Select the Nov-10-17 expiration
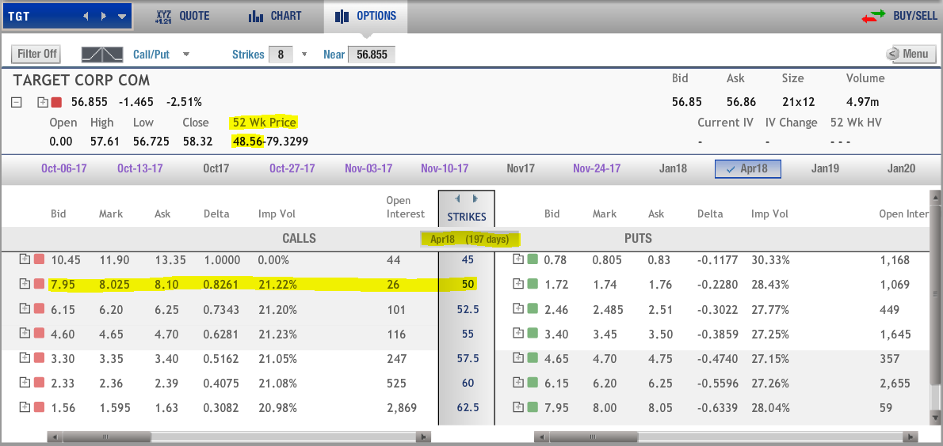The width and height of the screenshot is (943, 446). point(445,168)
